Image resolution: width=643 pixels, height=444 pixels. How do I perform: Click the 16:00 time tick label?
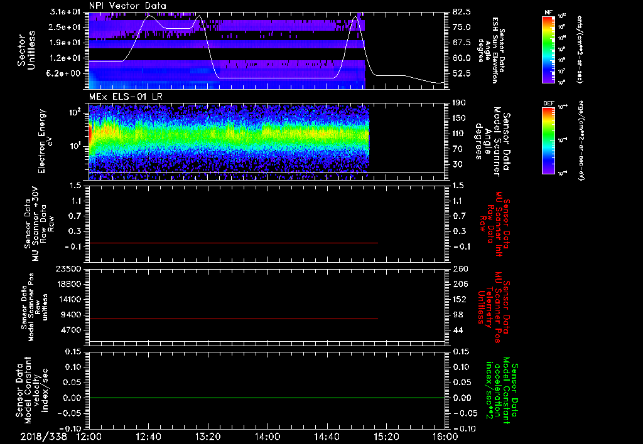pos(445,436)
